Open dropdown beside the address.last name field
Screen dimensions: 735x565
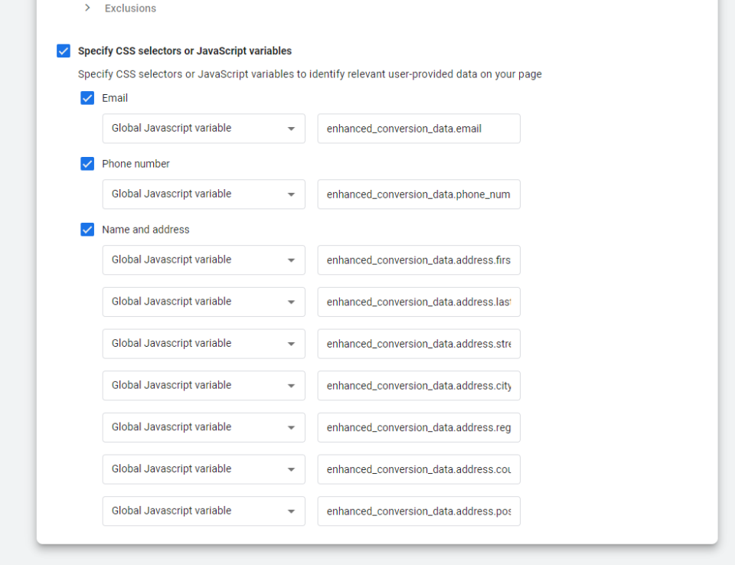(204, 302)
